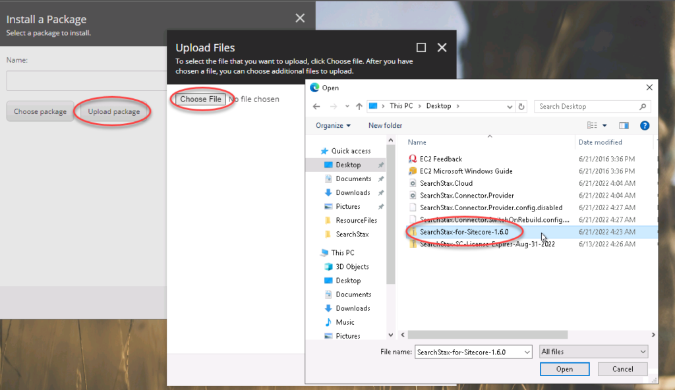The height and width of the screenshot is (390, 675).
Task: Open the ResourceFiles folder in sidebar
Action: 351,221
